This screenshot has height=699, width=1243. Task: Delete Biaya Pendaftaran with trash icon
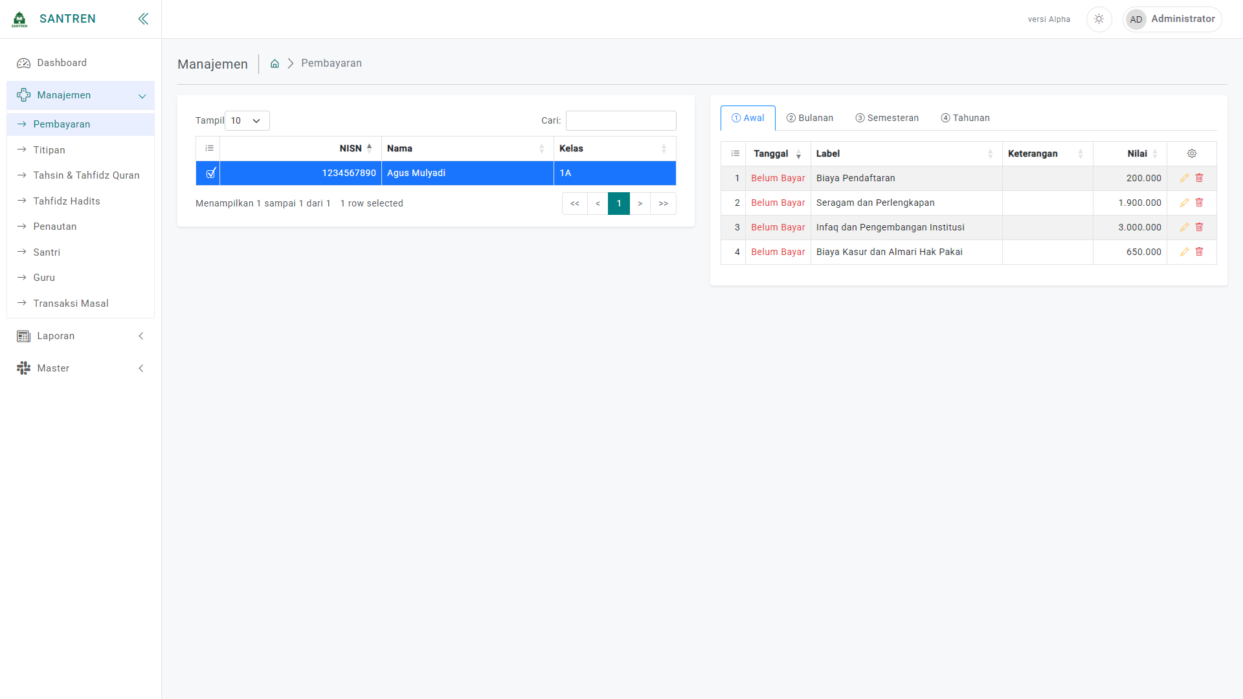tap(1199, 178)
